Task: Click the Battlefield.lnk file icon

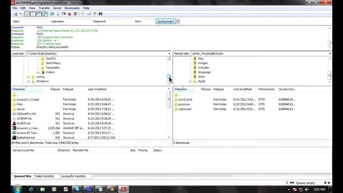Action: coord(14,138)
